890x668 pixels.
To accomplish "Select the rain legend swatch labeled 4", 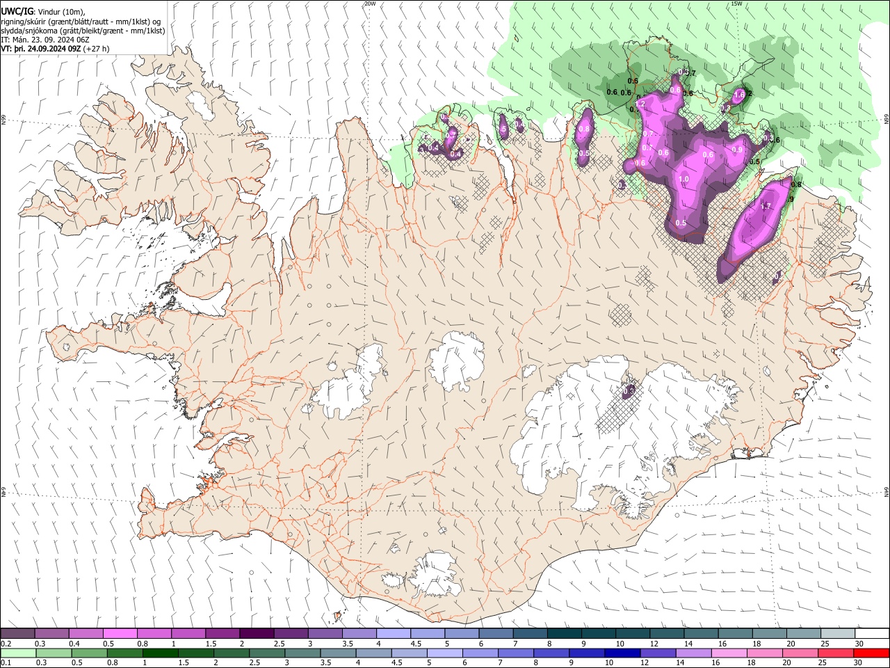I will (374, 653).
